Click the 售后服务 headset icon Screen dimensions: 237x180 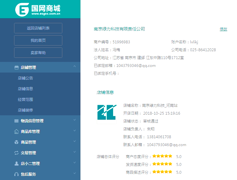click(17, 174)
